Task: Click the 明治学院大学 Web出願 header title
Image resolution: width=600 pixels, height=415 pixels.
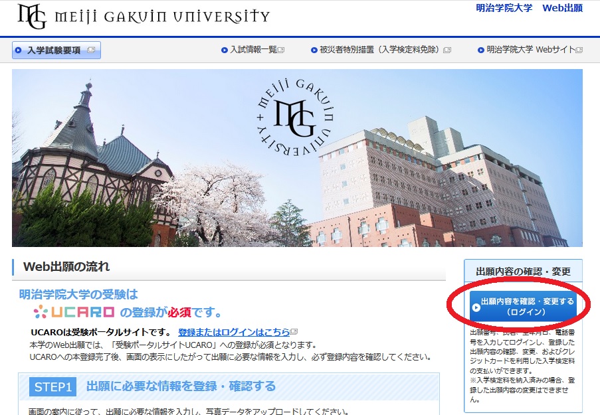Action: 529,8
